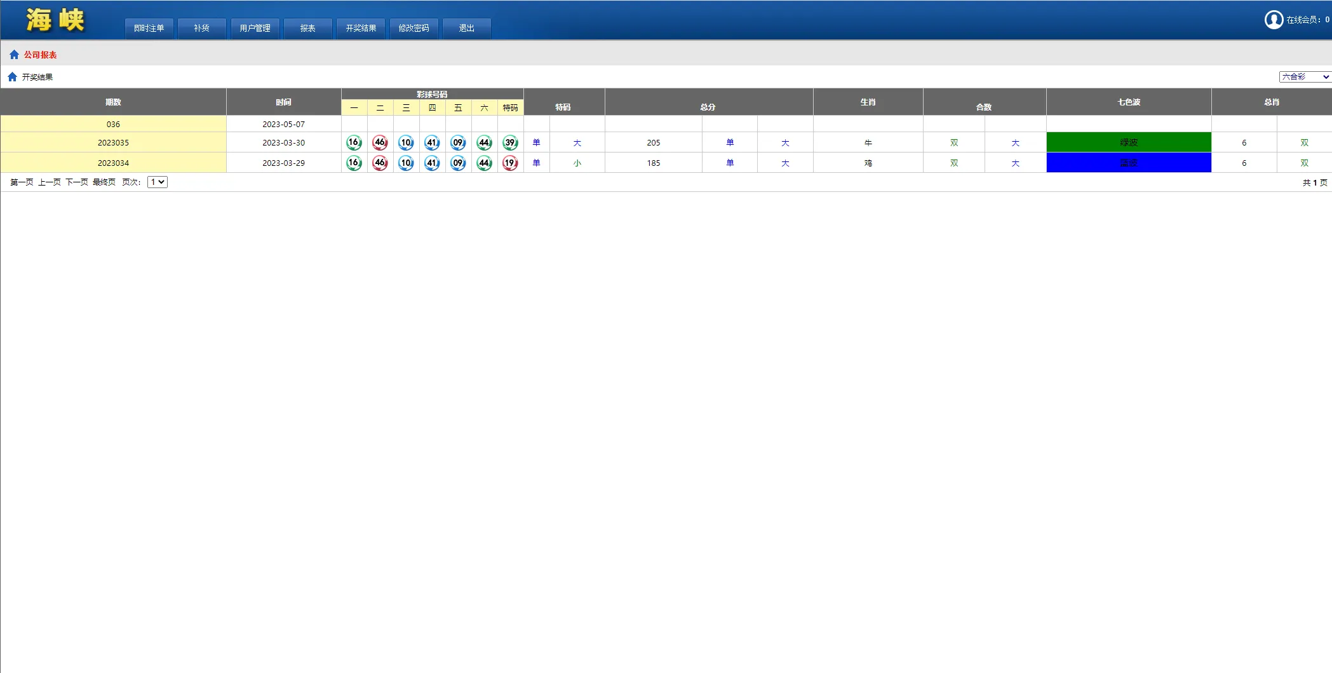1332x673 pixels.
Task: Select period 036 cell in the table
Action: (113, 125)
